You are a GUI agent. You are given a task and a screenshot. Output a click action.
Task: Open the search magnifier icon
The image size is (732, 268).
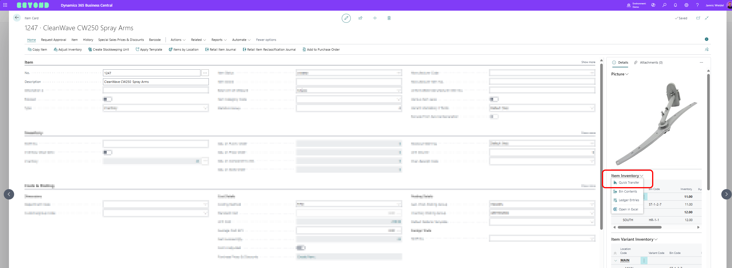(664, 5)
